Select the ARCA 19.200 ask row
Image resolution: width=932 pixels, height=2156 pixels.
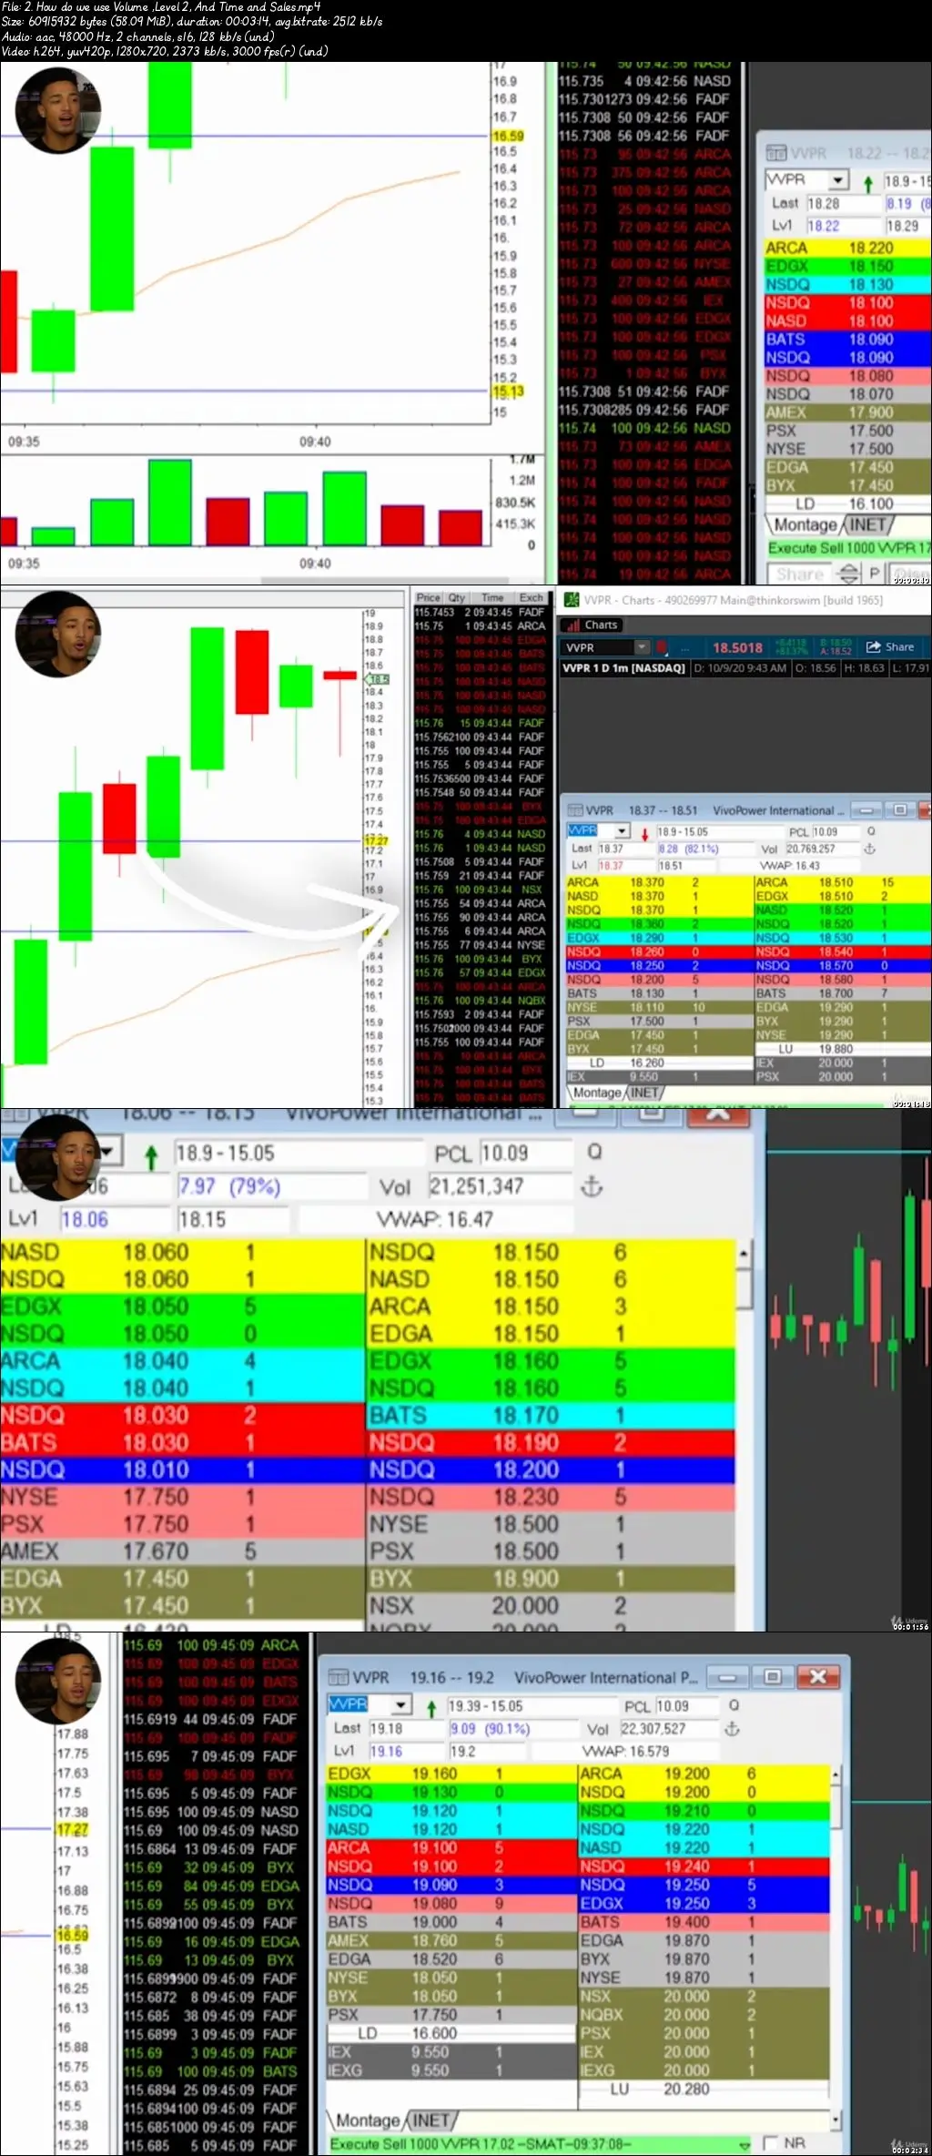(x=704, y=1774)
